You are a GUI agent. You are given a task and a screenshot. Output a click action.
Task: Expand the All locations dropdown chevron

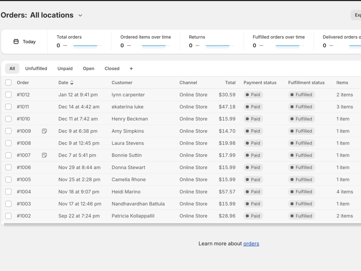[81, 16]
